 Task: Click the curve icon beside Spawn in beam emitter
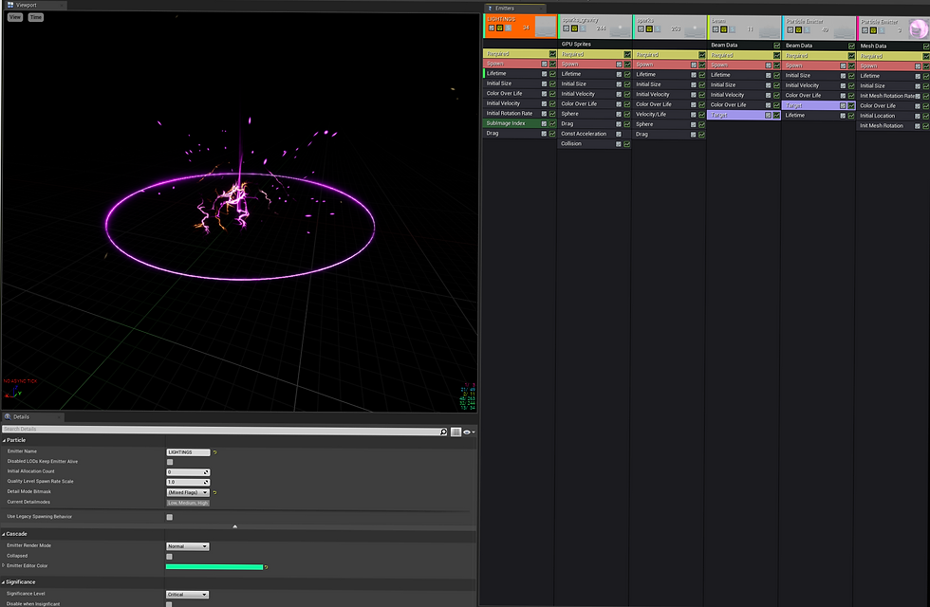tap(776, 64)
